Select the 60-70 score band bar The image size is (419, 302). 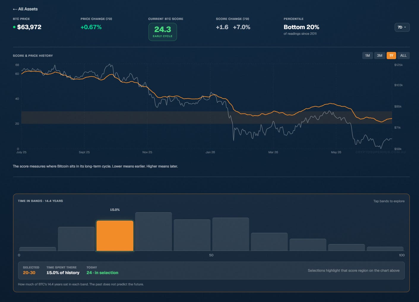coord(269,242)
